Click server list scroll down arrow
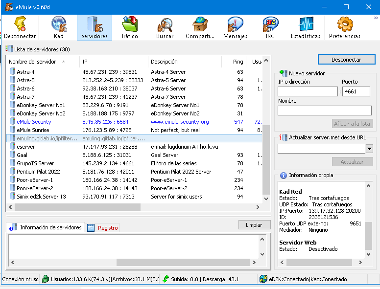Screen dimensions: 380x289 266,199
